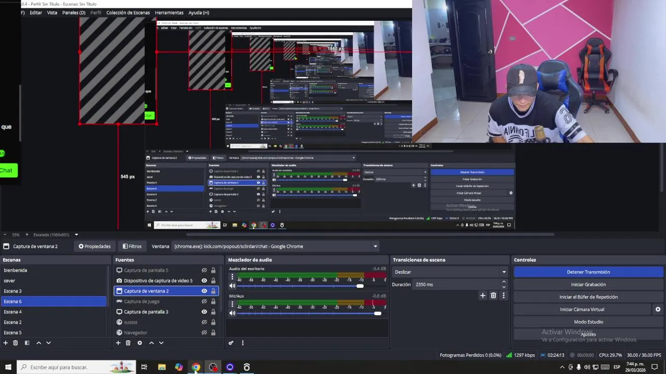This screenshot has width=666, height=374.
Task: Open advanced audio properties gears icon
Action: (x=231, y=343)
